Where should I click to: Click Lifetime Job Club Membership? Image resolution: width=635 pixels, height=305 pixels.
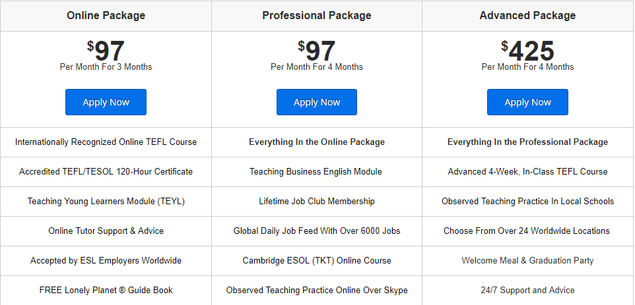317,201
